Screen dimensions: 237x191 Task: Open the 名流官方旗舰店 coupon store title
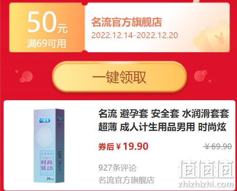126,22
